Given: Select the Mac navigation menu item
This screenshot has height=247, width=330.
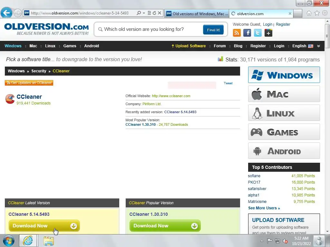Looking at the screenshot, I should click(x=33, y=46).
